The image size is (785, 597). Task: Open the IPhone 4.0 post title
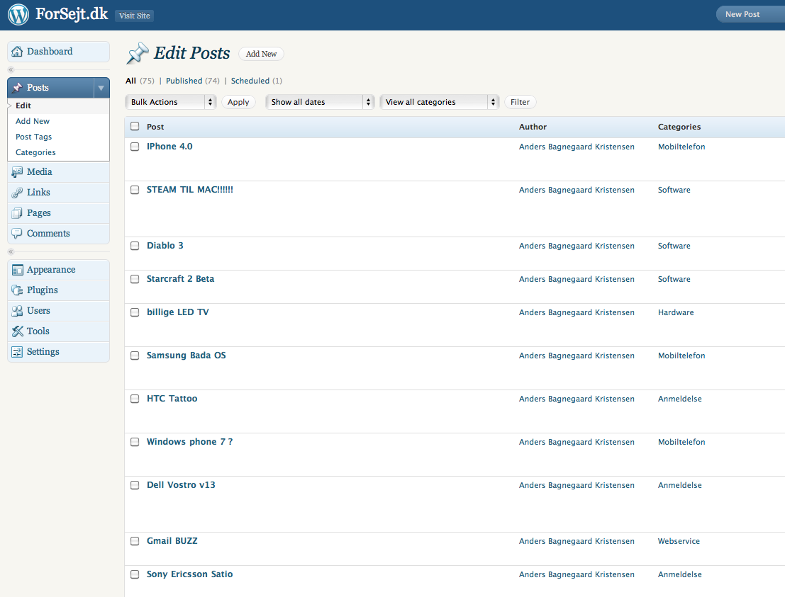tap(169, 147)
